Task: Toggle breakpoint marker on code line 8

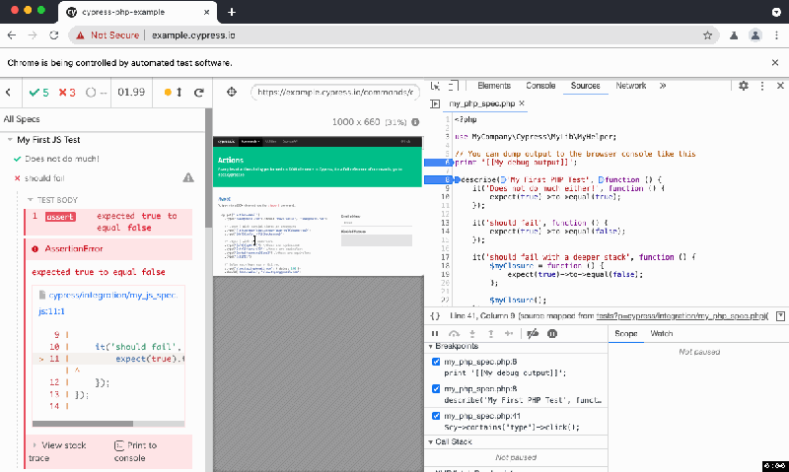Action: 438,180
